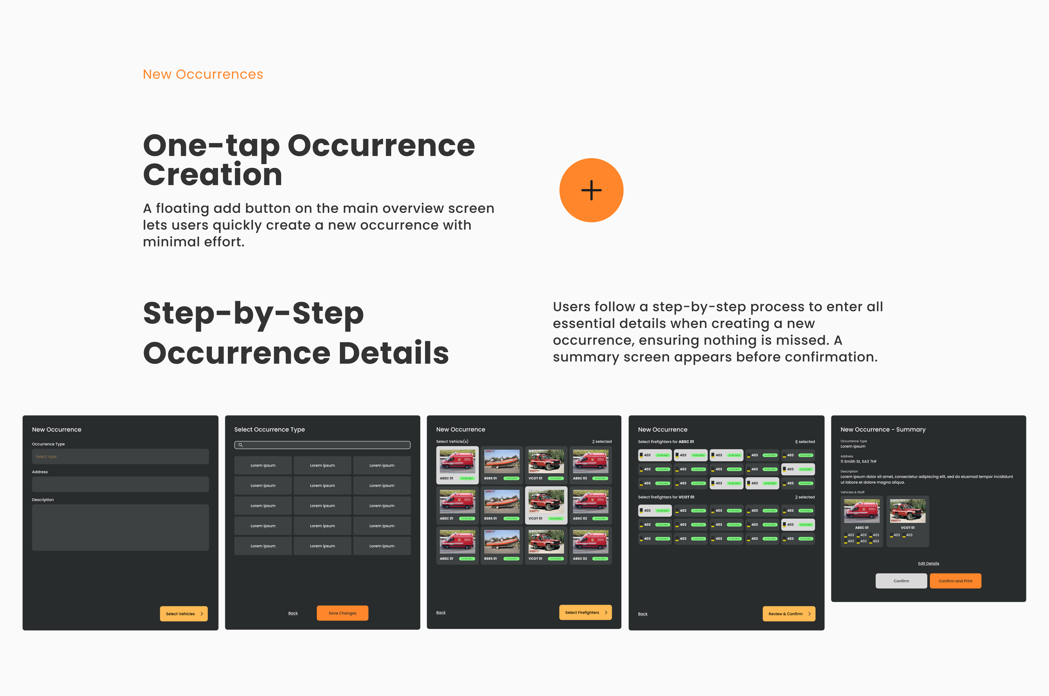Select the first ABSC 01 vehicle card
The width and height of the screenshot is (1049, 696).
tap(457, 465)
